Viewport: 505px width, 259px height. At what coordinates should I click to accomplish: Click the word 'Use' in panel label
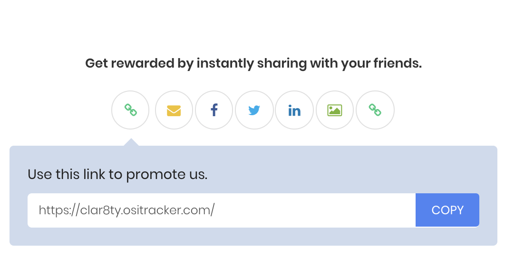coord(39,175)
